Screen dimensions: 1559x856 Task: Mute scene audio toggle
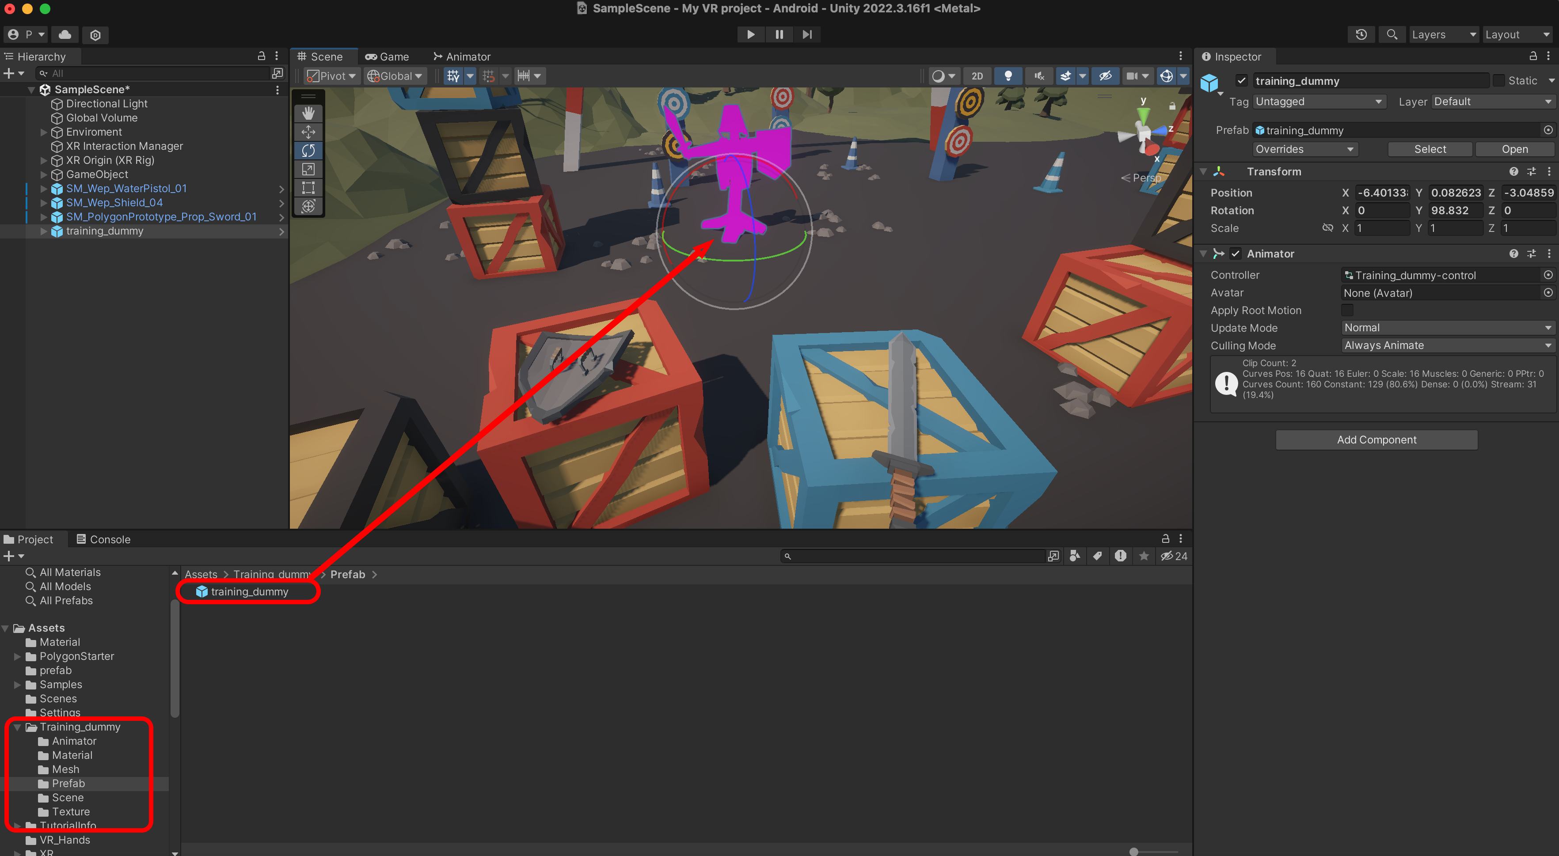tap(1039, 76)
